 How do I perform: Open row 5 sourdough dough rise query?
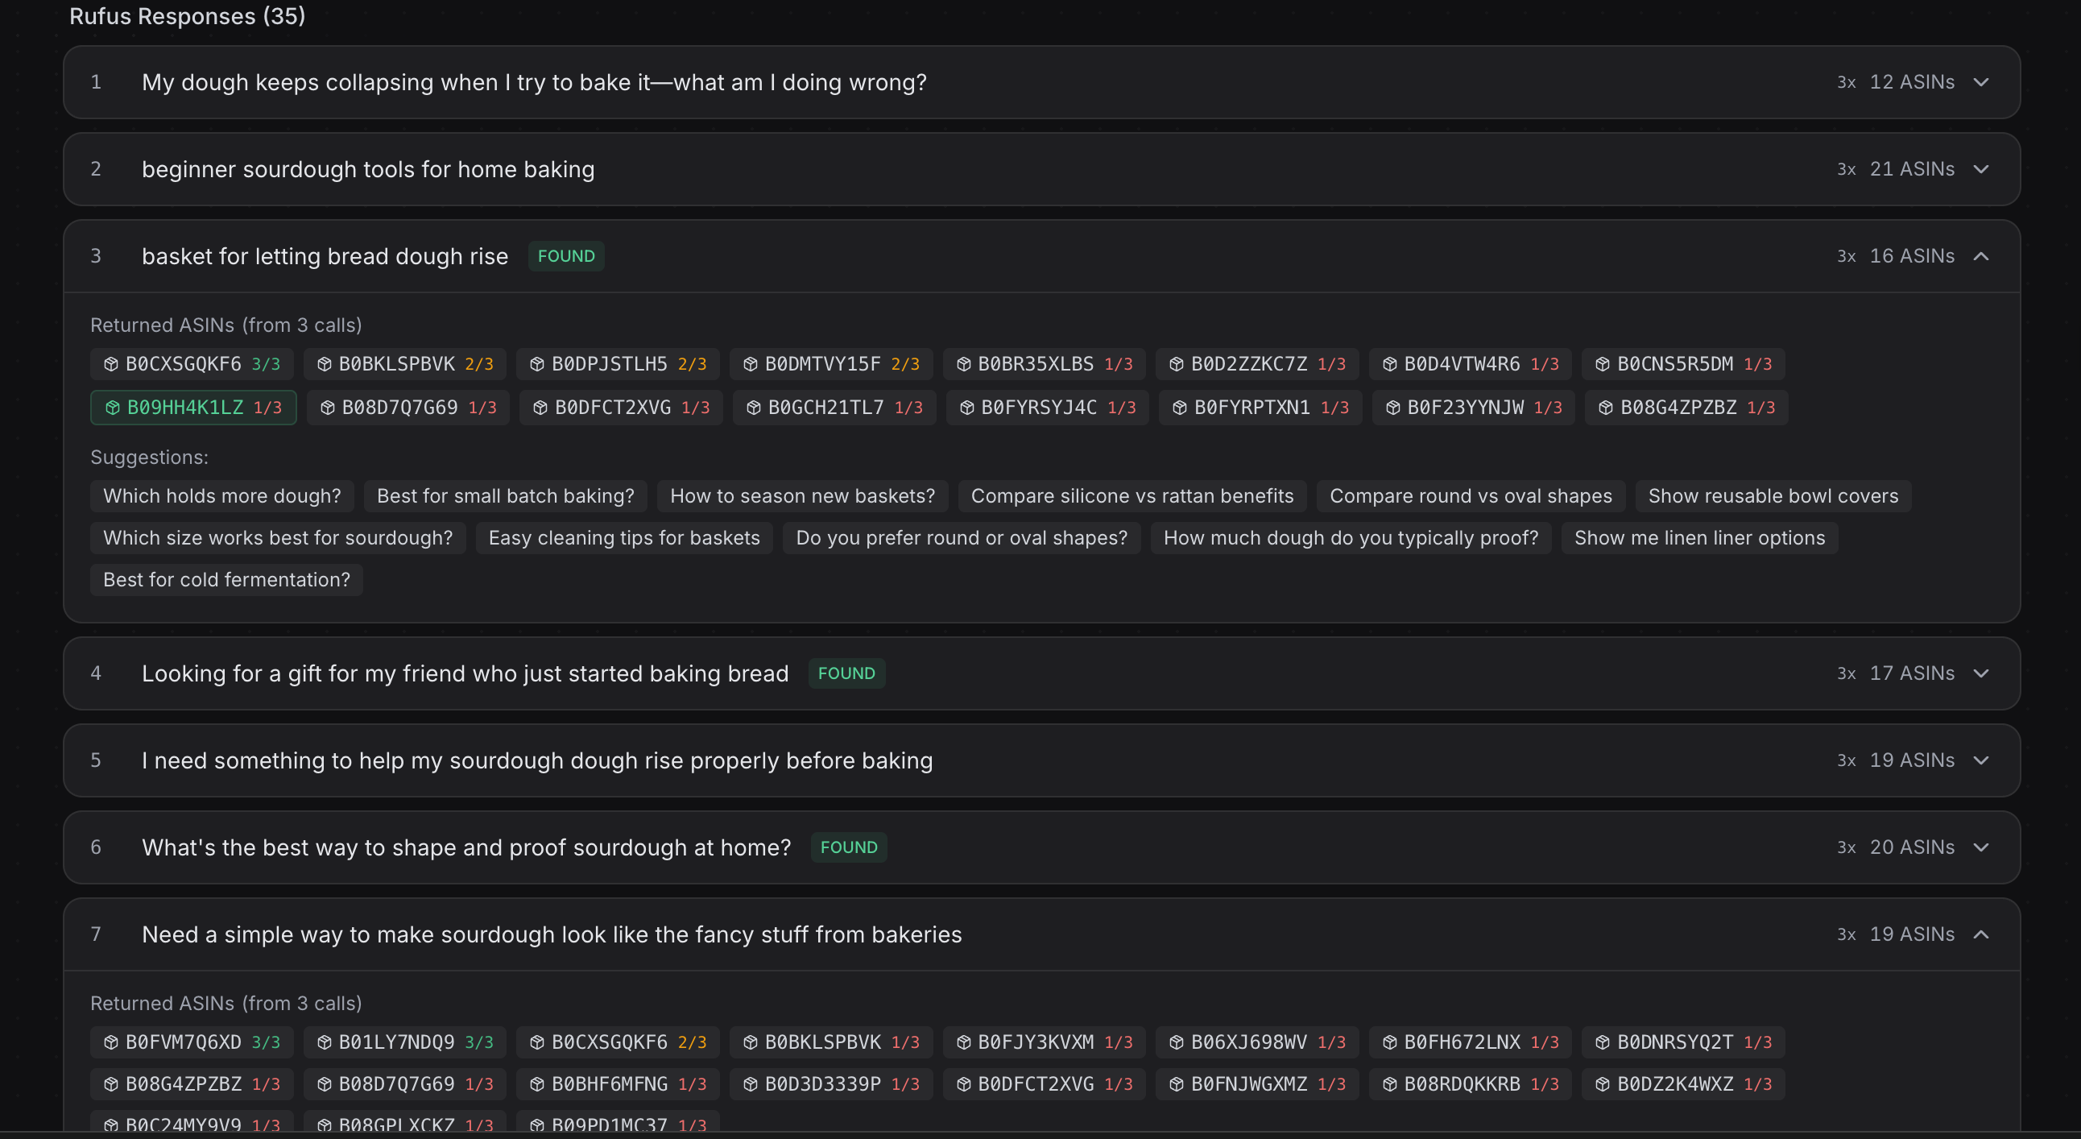pos(536,761)
